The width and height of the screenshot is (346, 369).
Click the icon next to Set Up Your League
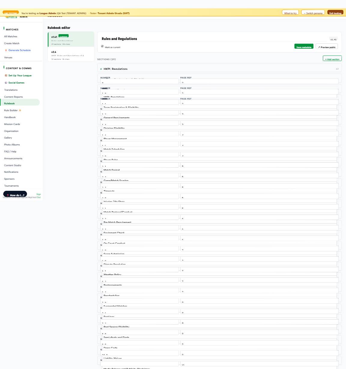click(x=6, y=75)
